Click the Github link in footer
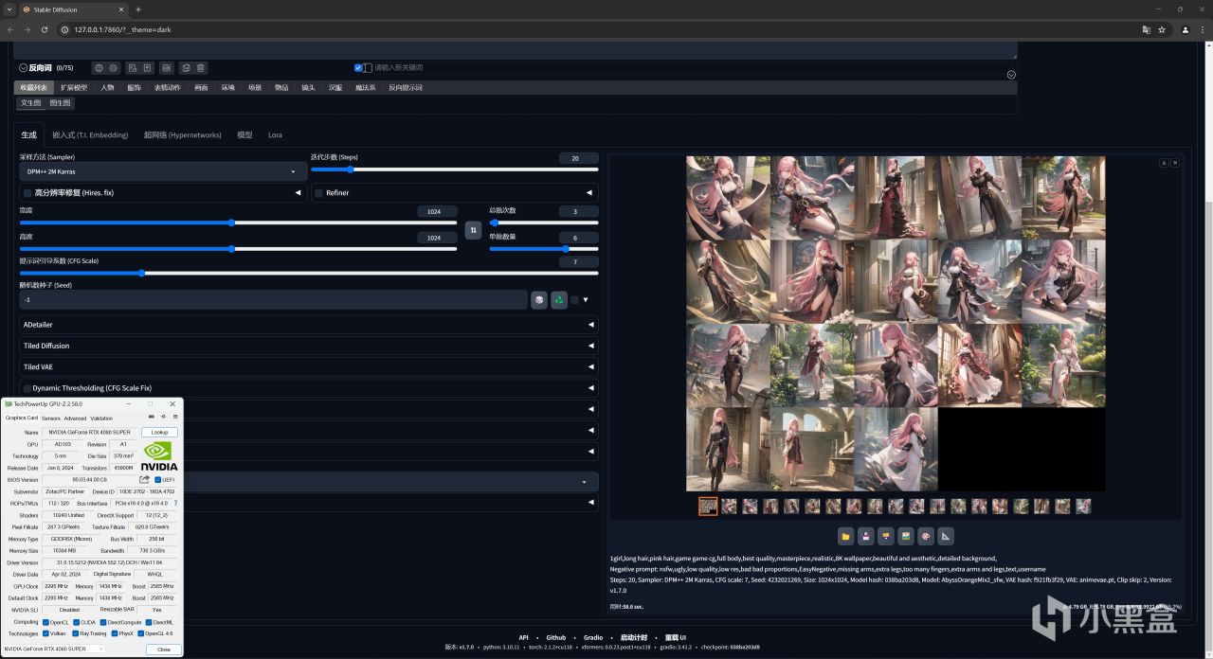 point(555,637)
